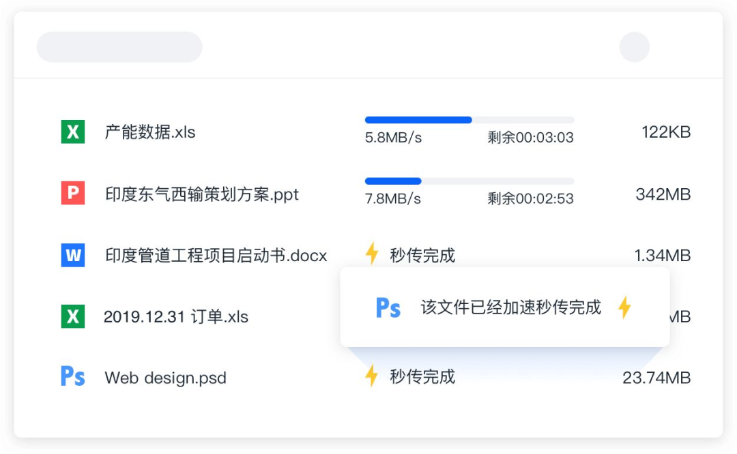Viewport: 737px width, 454px height.
Task: Click the progress bar for 产能数据.xls upload
Action: pos(469,119)
